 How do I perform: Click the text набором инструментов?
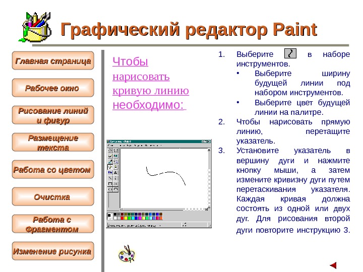(x=298, y=93)
